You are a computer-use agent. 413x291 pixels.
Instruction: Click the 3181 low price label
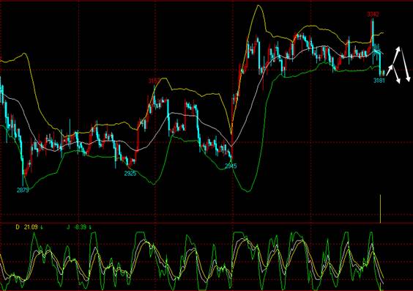[x=379, y=81]
